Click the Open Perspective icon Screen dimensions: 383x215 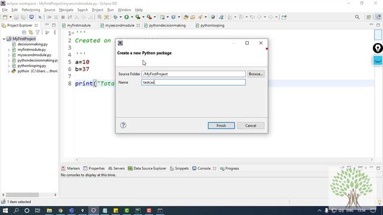[369, 17]
